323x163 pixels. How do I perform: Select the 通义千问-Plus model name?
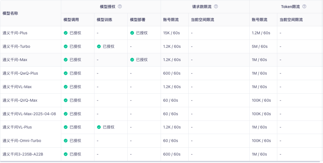pyautogui.click(x=15, y=33)
